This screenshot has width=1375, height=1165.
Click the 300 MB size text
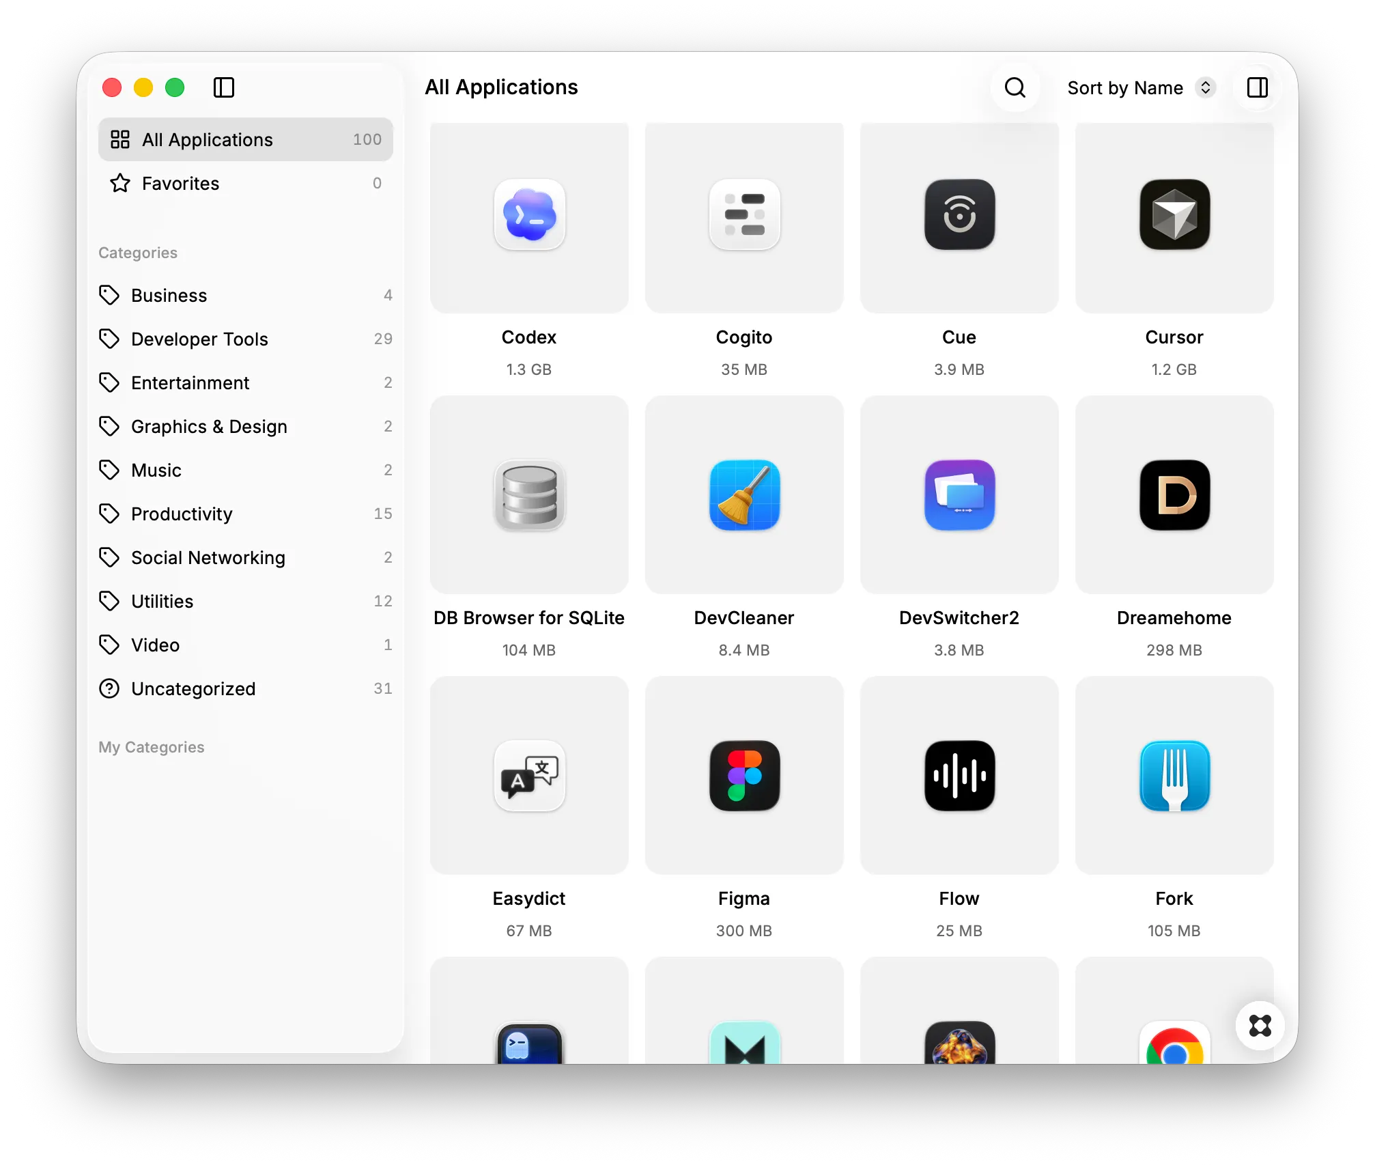tap(744, 931)
